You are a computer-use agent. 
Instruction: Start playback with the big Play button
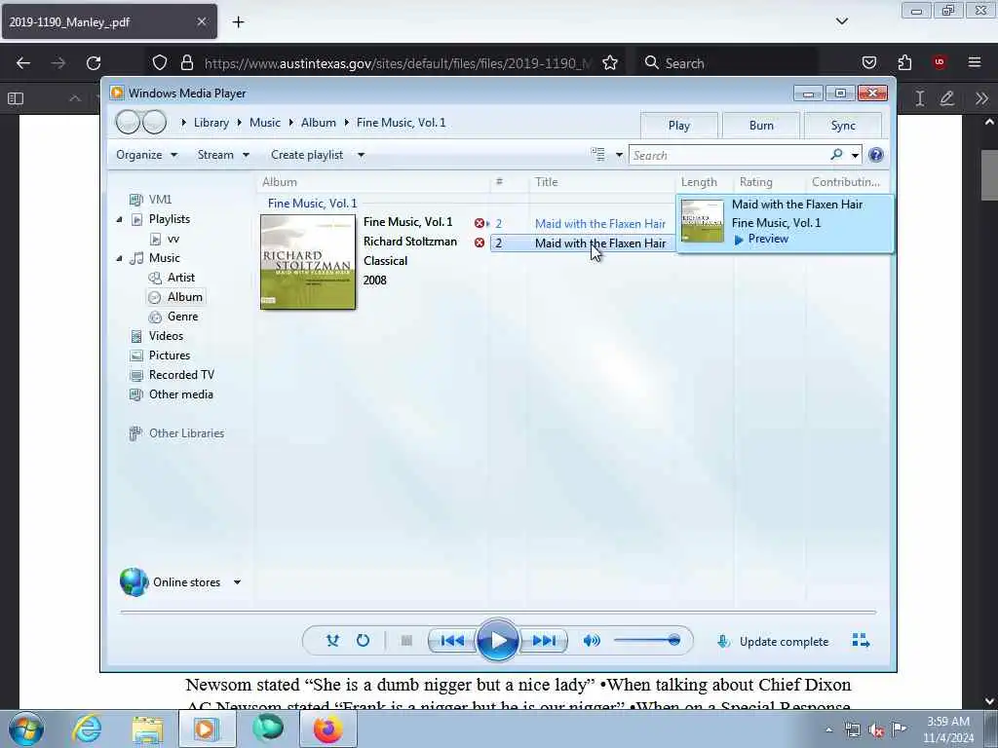coord(498,641)
